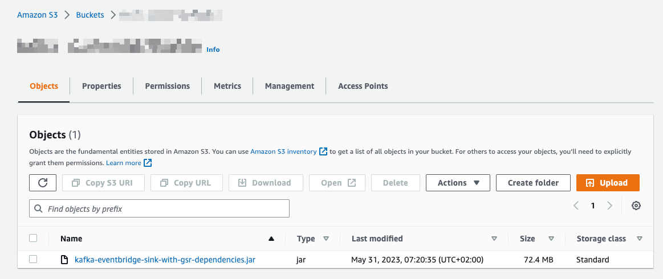663x279 pixels.
Task: Click the search magnifier icon
Action: point(38,208)
